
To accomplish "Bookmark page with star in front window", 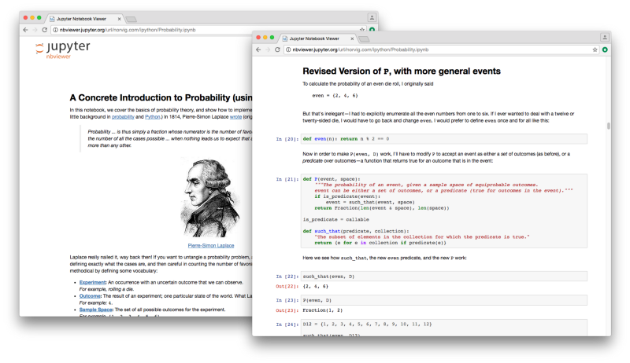I will coord(595,49).
